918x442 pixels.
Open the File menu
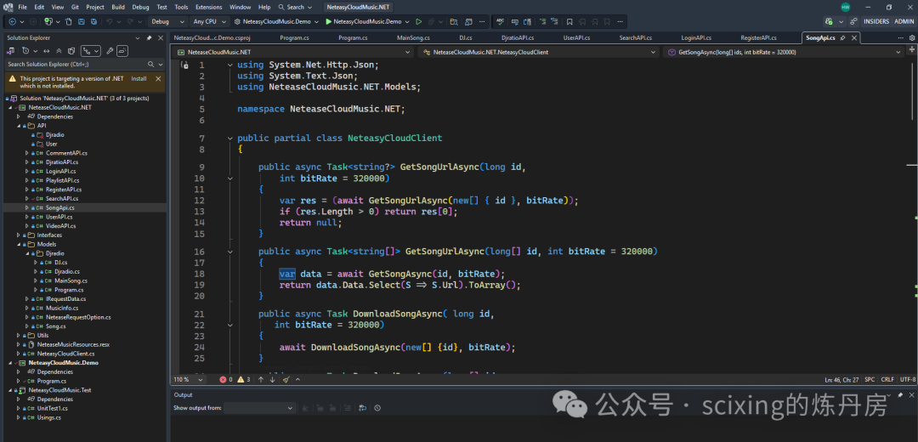[22, 7]
